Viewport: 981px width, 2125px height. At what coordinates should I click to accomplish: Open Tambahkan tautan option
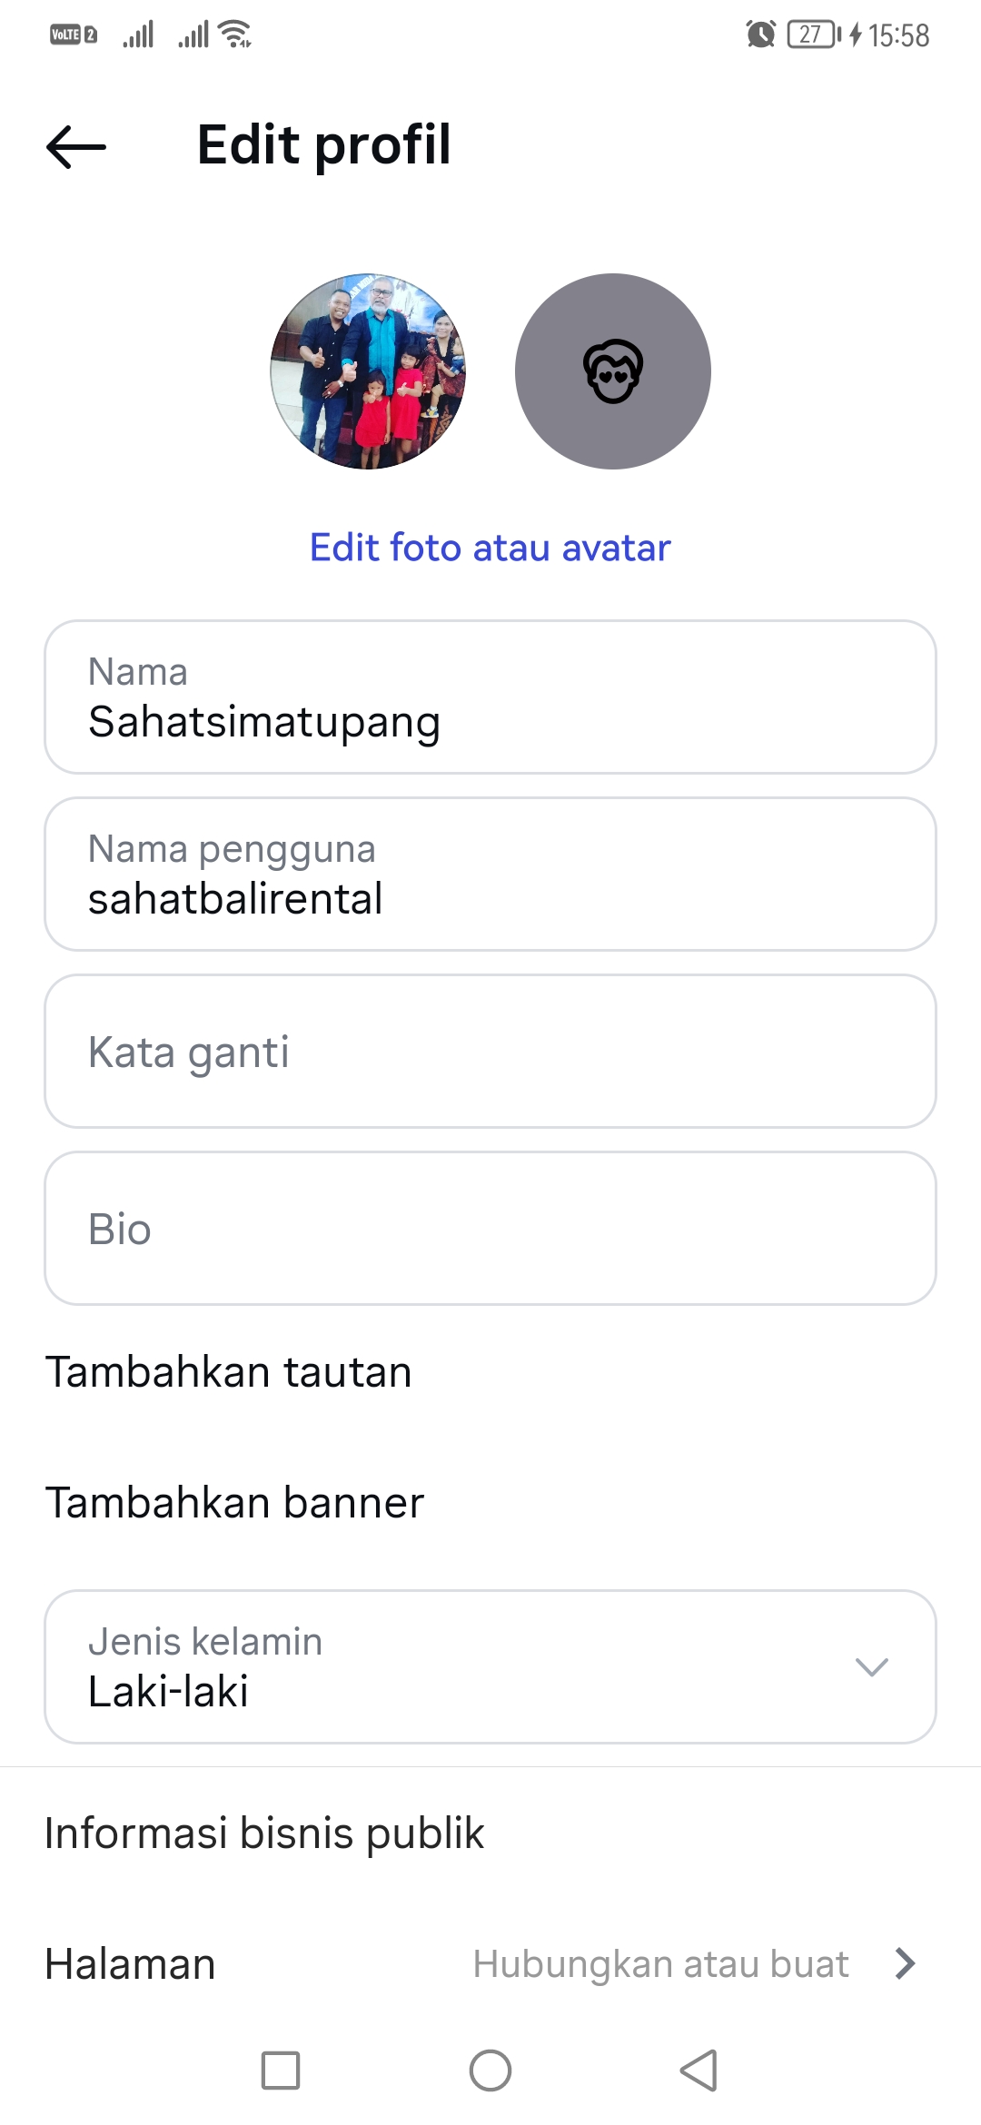[x=229, y=1371]
